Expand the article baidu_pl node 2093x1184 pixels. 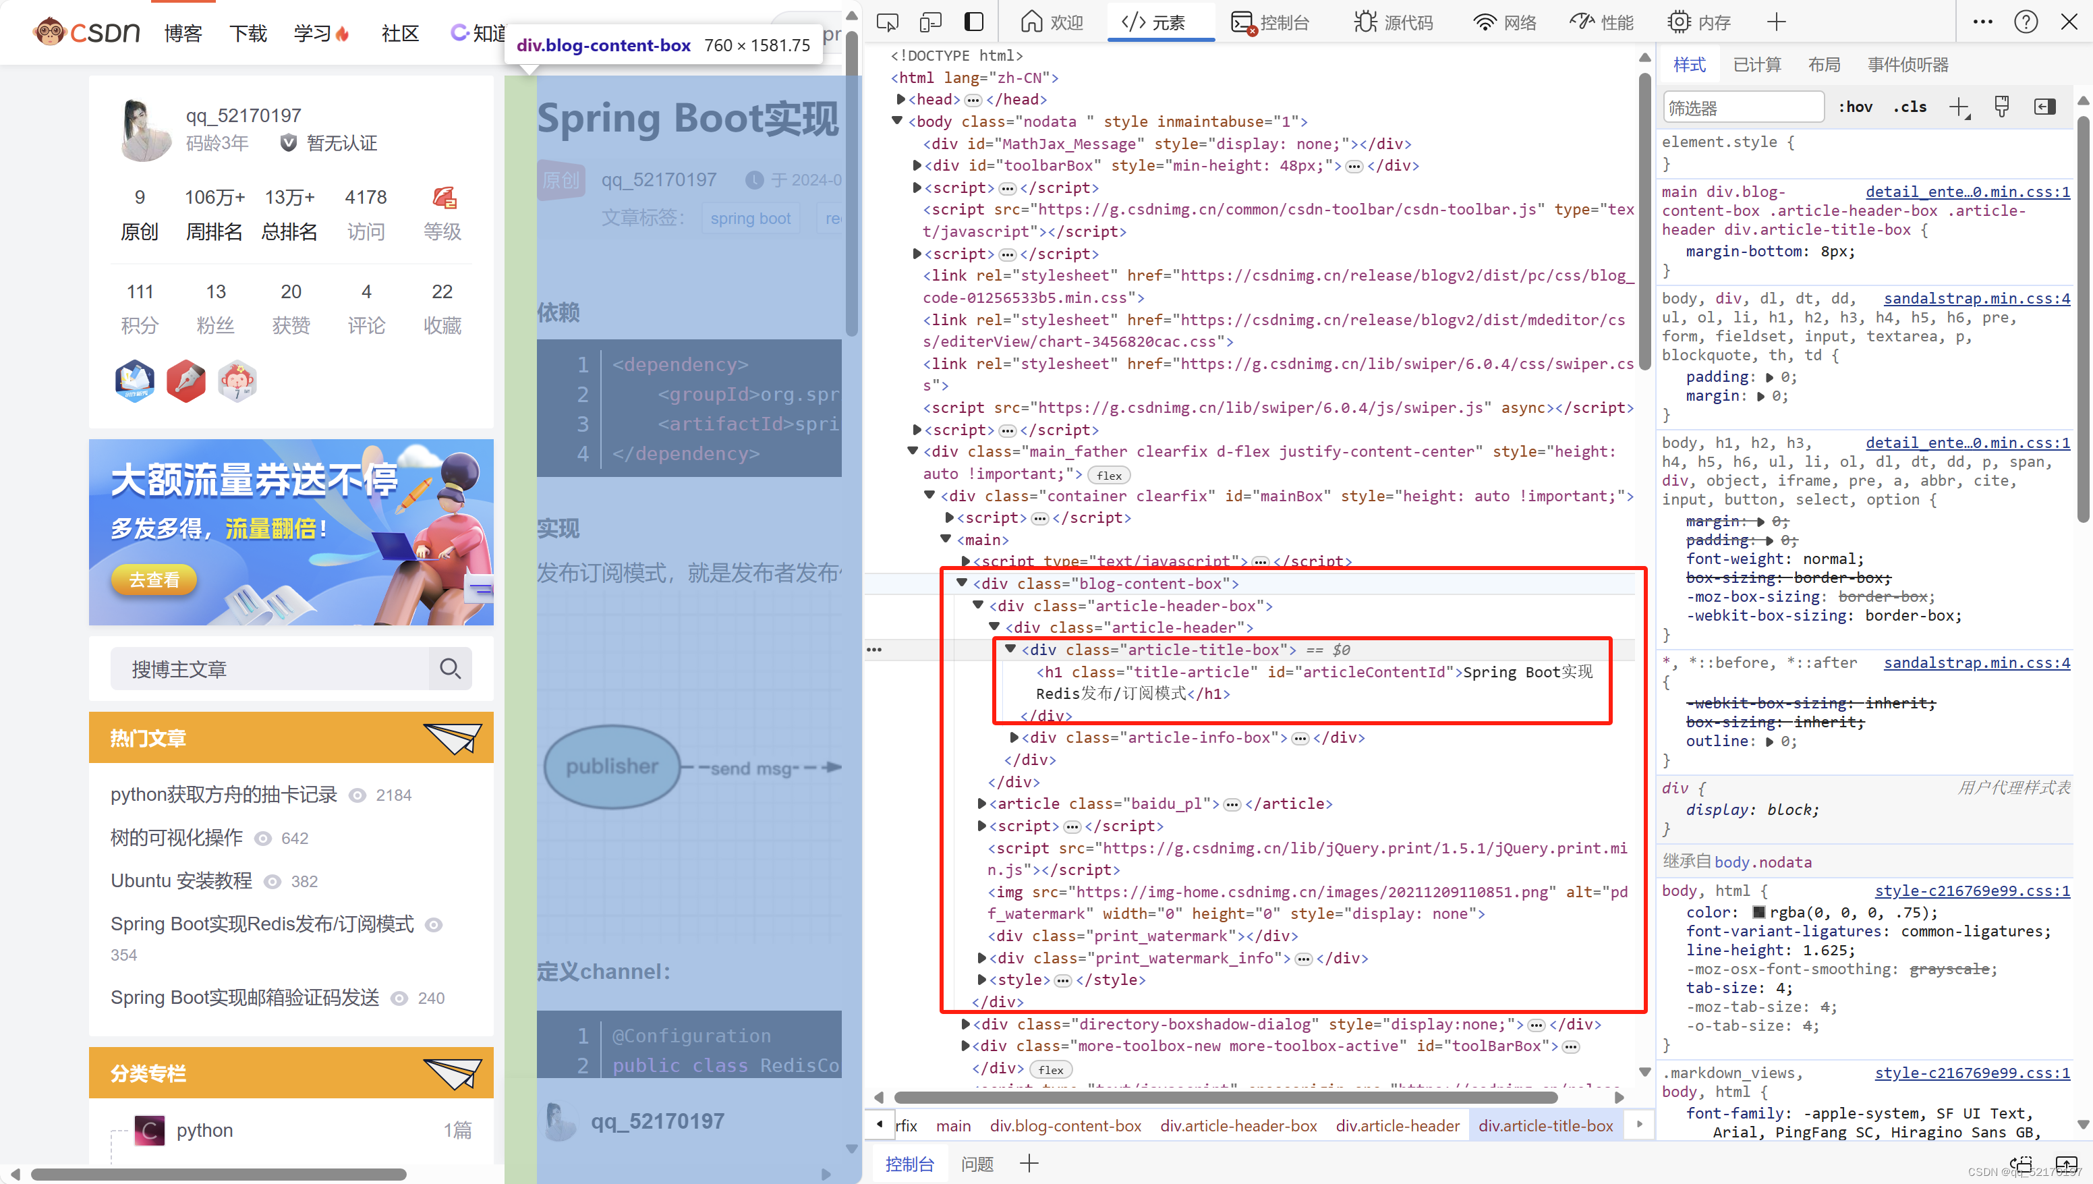click(x=981, y=804)
